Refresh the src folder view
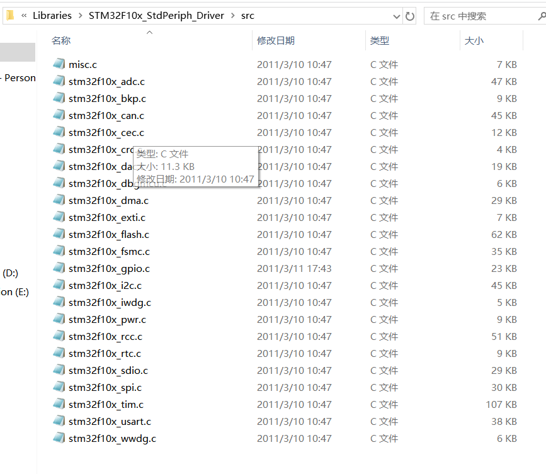The image size is (546, 474). [x=410, y=16]
